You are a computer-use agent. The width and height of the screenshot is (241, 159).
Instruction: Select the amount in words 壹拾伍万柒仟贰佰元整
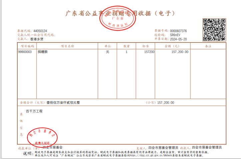tap(63, 103)
